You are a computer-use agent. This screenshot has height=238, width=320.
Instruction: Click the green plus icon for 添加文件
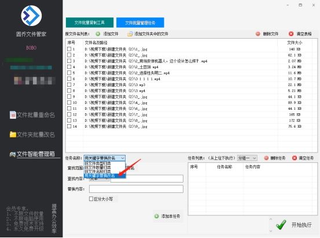point(98,34)
